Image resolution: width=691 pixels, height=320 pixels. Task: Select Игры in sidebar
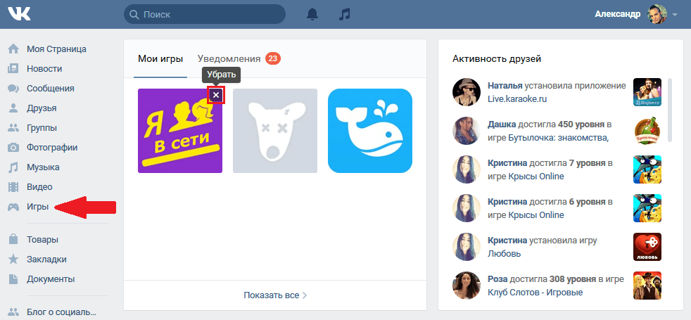pyautogui.click(x=37, y=207)
